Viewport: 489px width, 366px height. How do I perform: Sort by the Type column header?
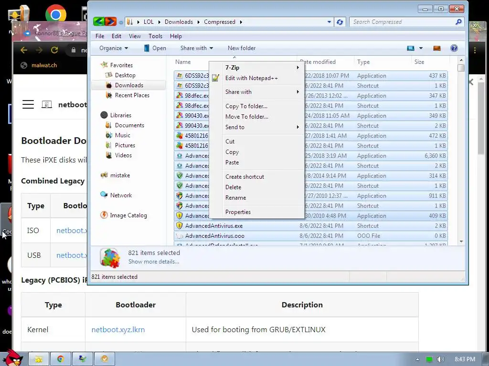click(x=363, y=61)
